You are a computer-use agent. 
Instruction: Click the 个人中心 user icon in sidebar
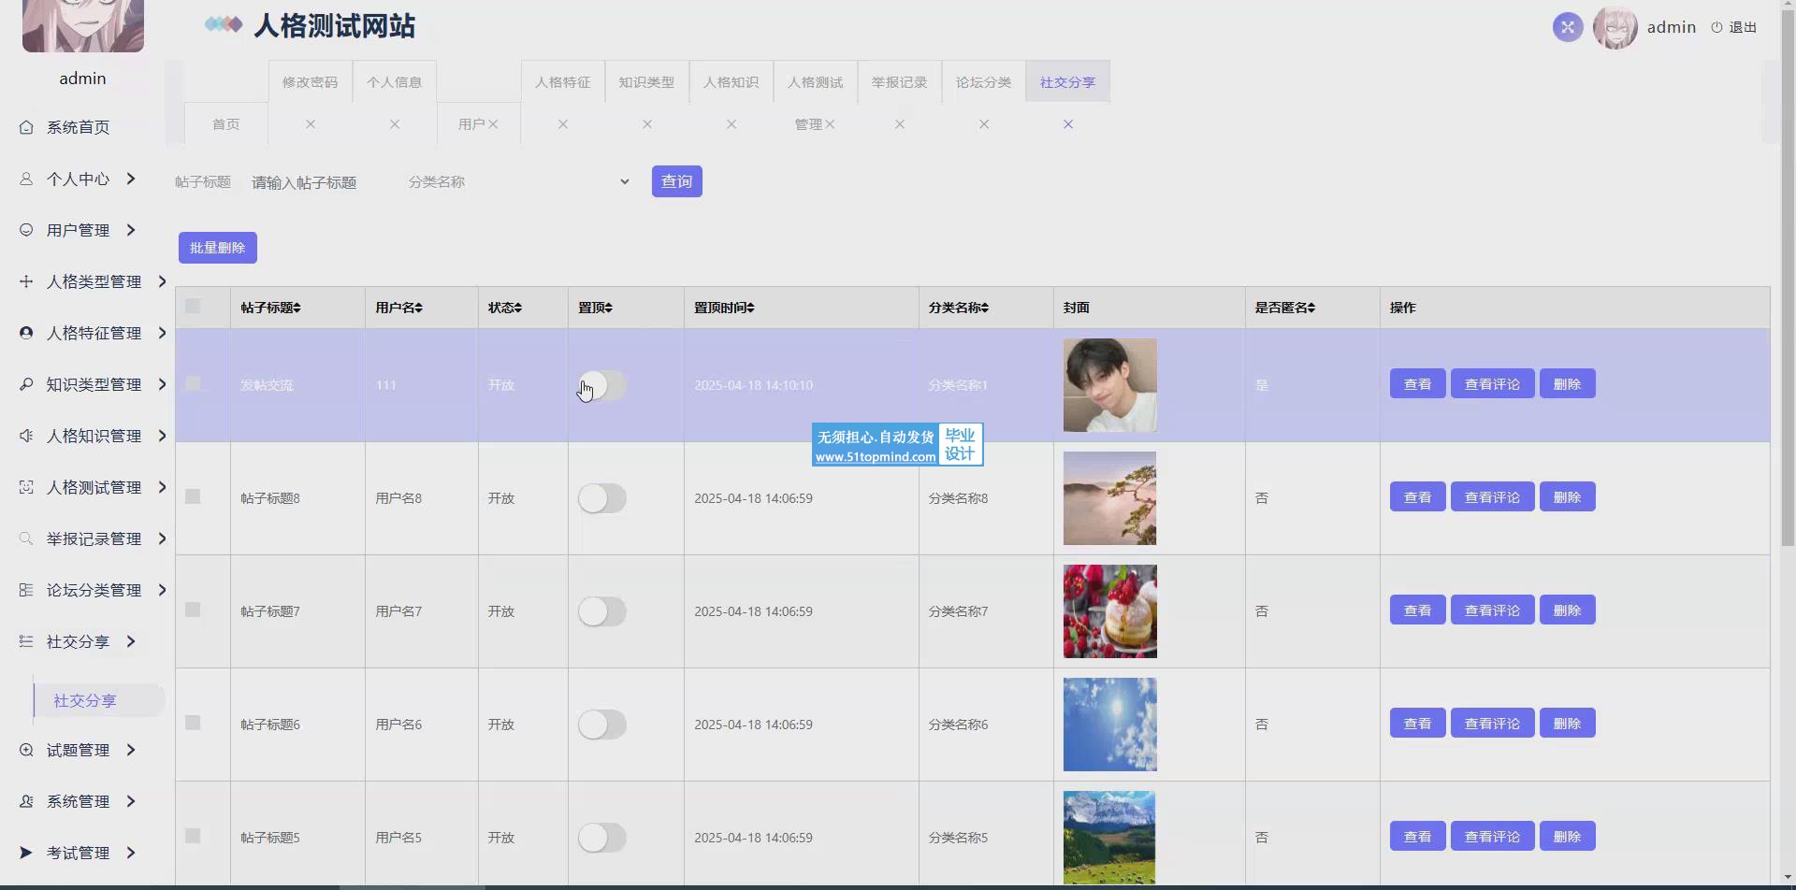(26, 179)
